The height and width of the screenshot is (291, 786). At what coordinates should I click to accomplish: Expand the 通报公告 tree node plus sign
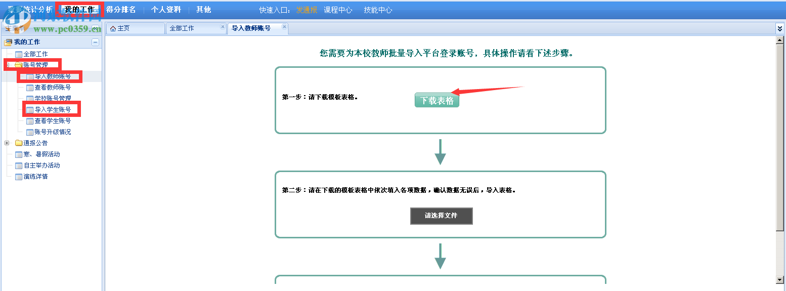[7, 143]
